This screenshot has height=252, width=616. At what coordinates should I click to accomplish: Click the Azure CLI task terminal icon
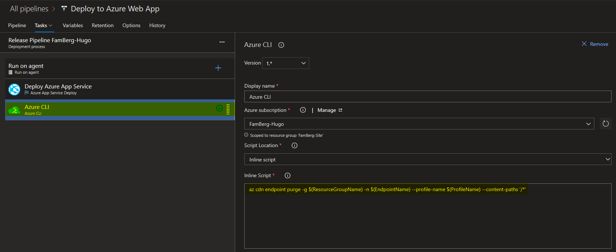click(14, 110)
